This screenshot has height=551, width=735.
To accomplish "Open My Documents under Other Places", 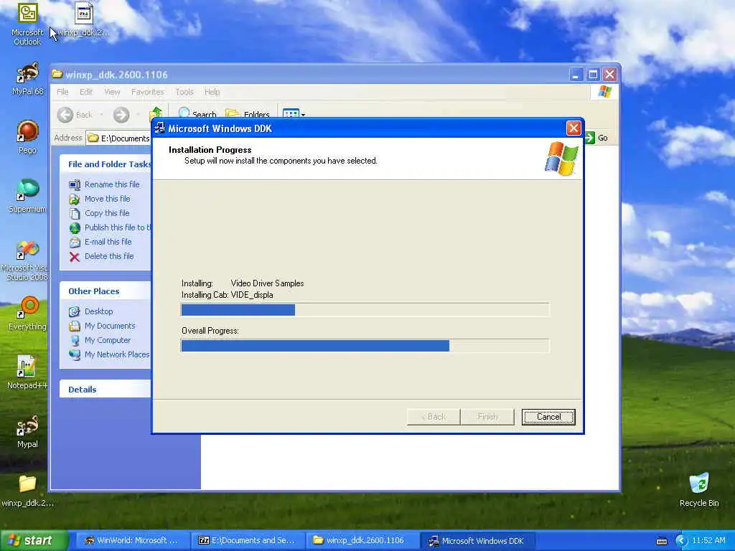I will coord(110,326).
